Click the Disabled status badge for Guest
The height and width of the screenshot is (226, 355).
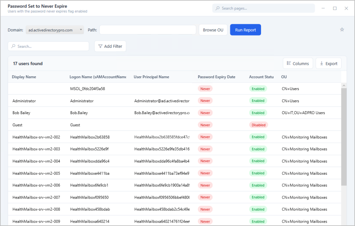coord(258,125)
